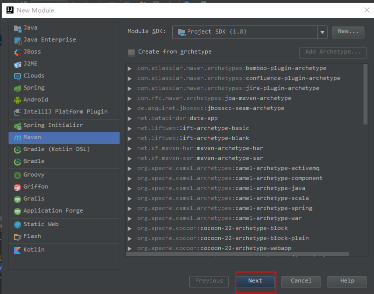This screenshot has width=374, height=294.
Task: Click the Clouds icon
Action: click(x=18, y=76)
